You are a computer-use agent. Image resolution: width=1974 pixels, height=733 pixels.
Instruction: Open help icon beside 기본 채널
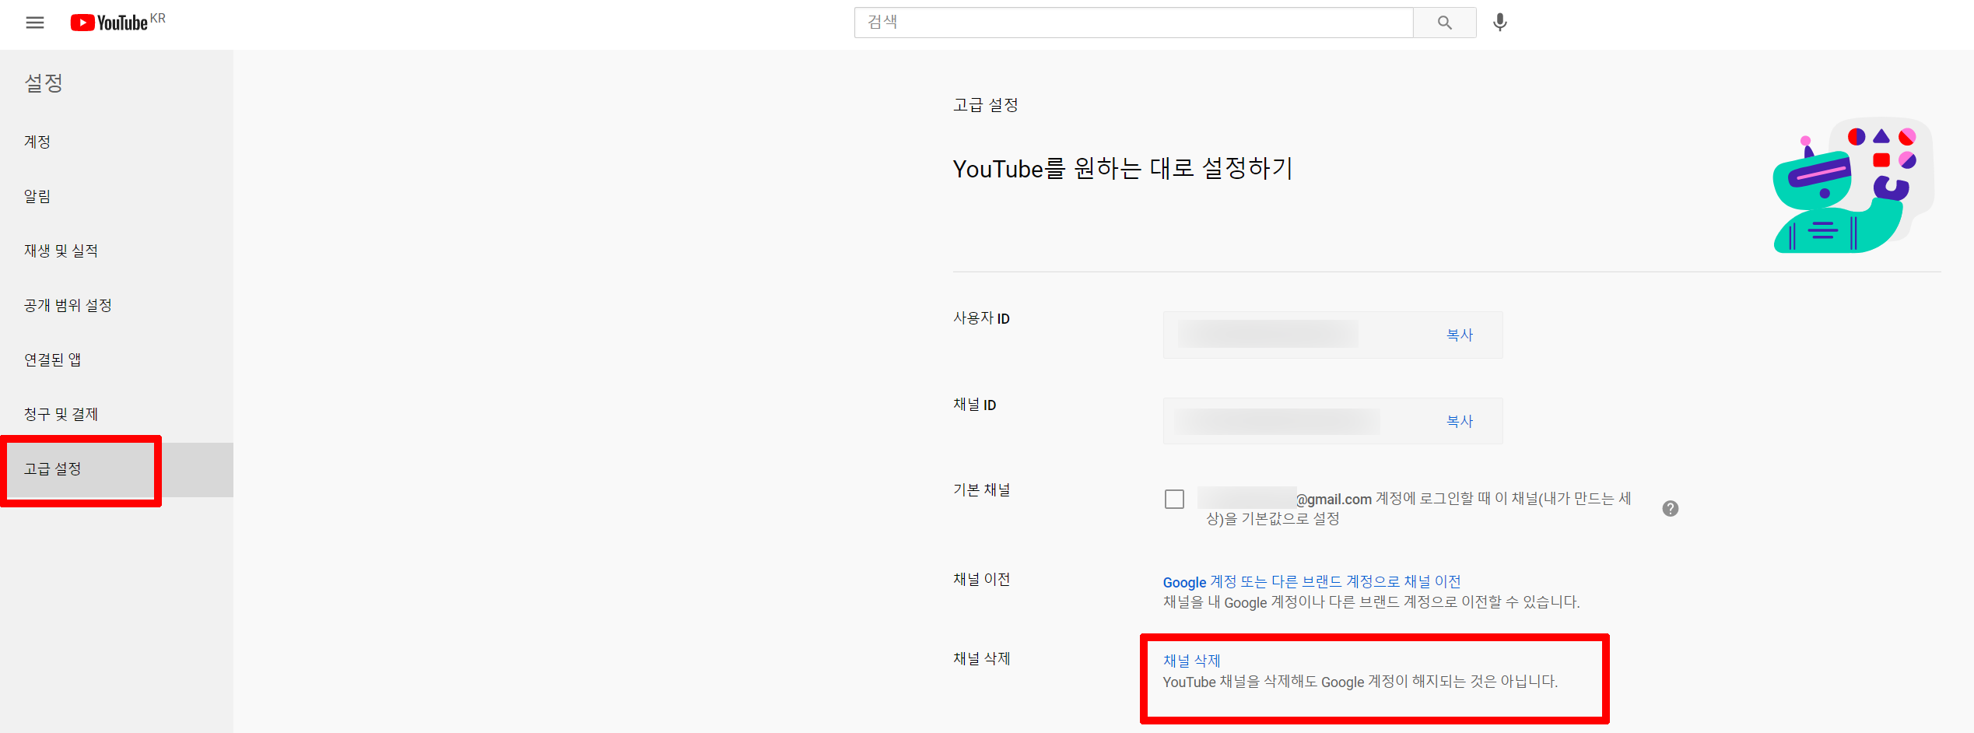click(x=1670, y=508)
